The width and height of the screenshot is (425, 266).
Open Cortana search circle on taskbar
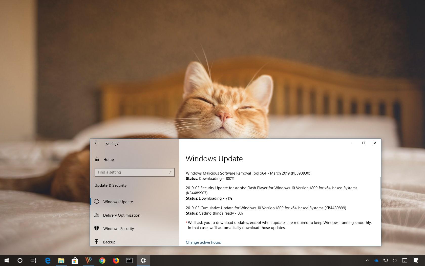click(20, 260)
